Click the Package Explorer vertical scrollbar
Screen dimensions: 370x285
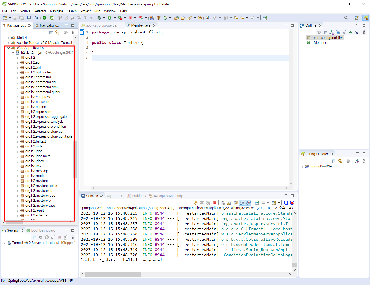point(76,159)
